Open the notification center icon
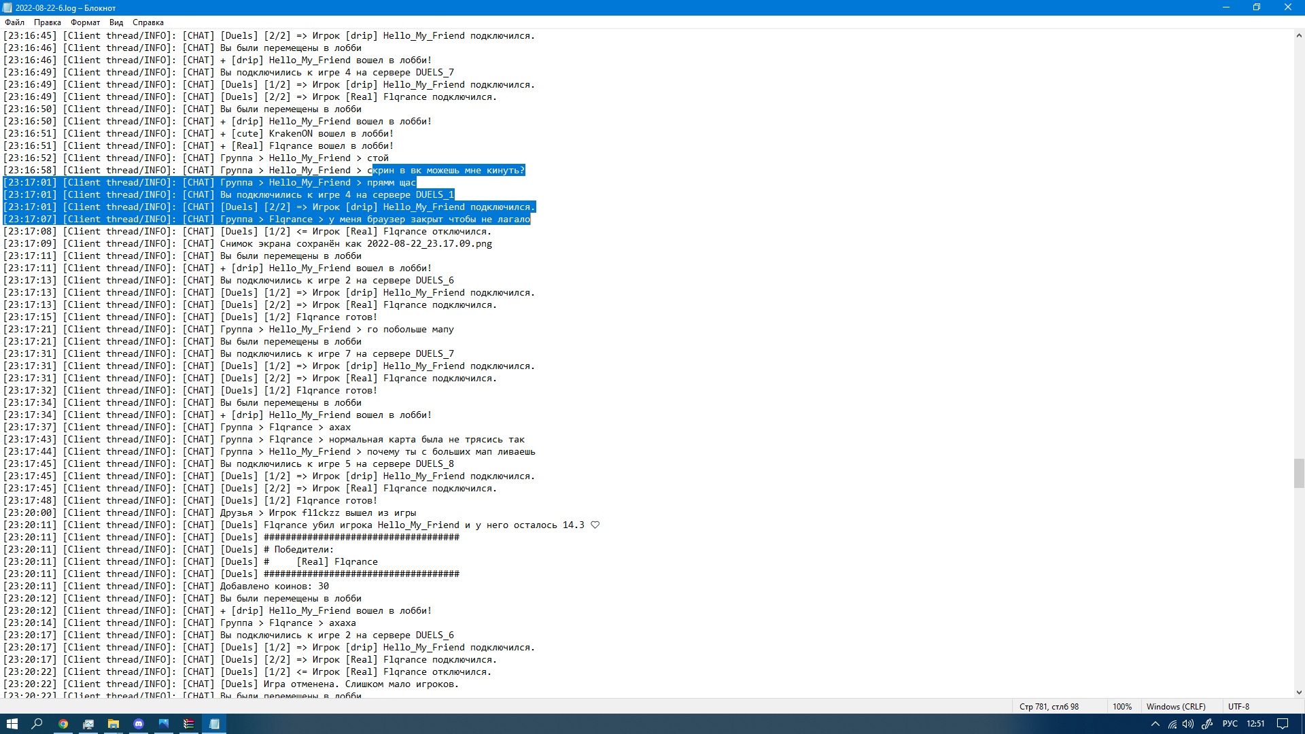Image resolution: width=1305 pixels, height=734 pixels. 1282,724
